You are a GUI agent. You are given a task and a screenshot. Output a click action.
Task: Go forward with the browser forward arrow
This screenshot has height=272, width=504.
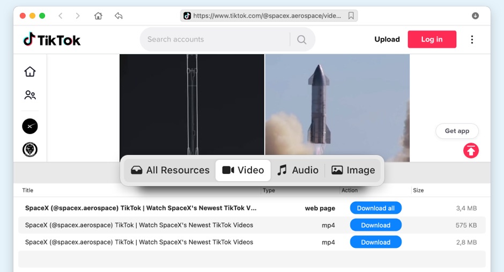click(x=77, y=16)
